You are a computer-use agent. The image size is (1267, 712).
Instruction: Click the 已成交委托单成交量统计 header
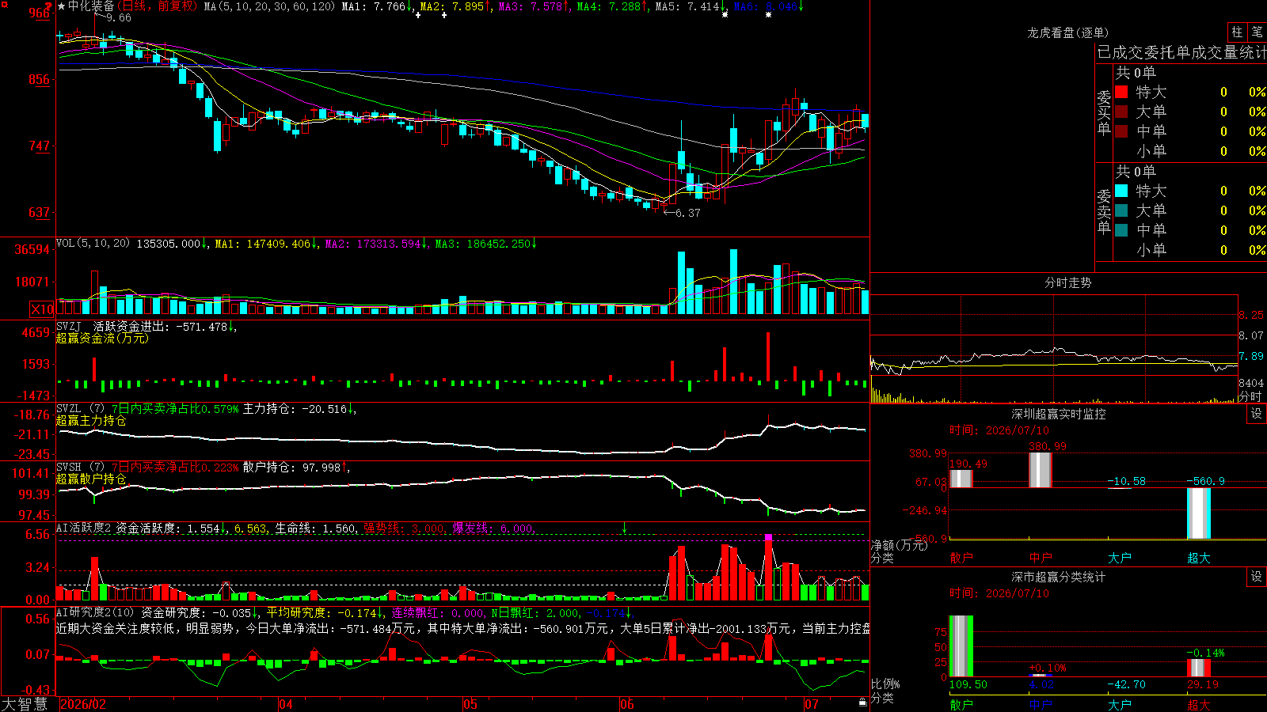pos(1181,52)
